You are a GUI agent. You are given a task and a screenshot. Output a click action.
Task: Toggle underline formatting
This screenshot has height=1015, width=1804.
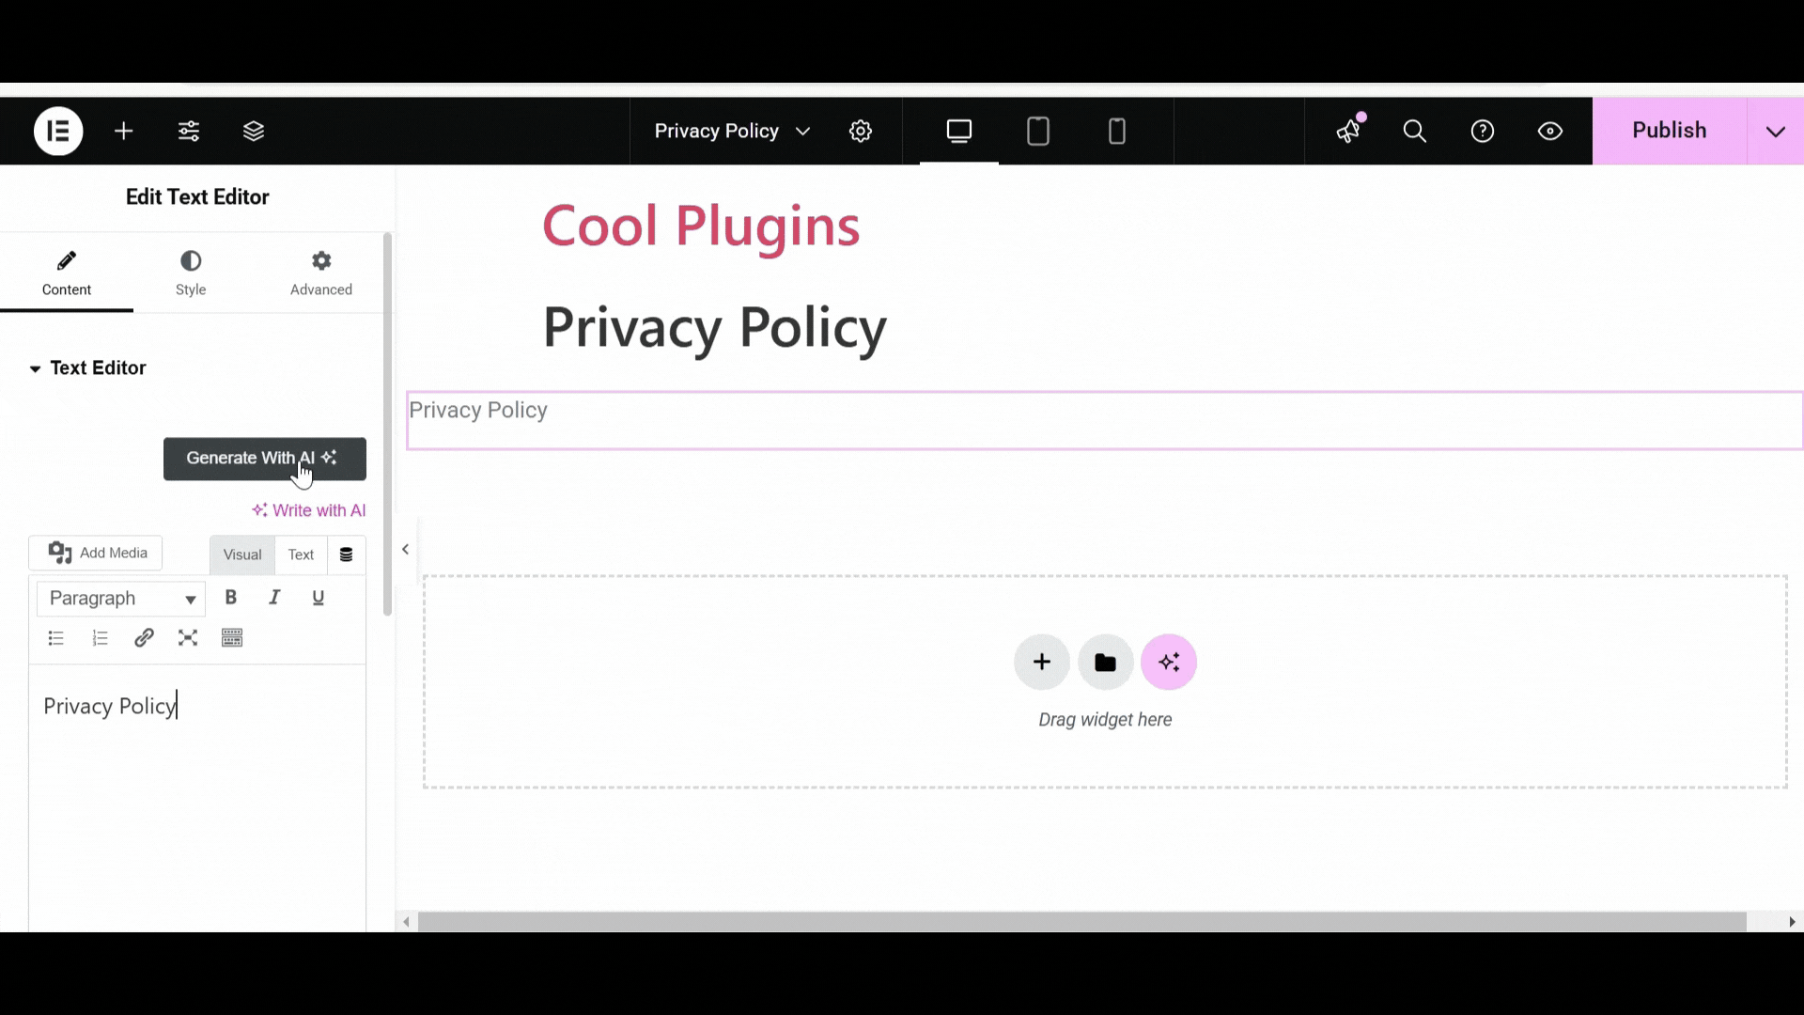click(319, 598)
